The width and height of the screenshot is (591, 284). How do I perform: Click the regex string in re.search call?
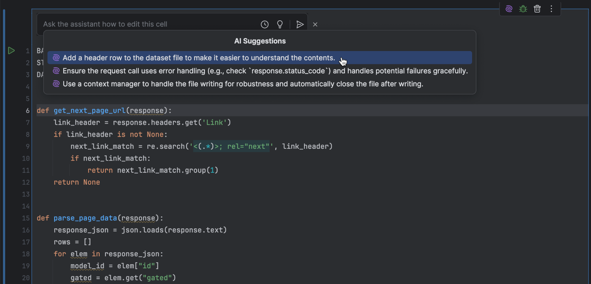[x=231, y=147]
